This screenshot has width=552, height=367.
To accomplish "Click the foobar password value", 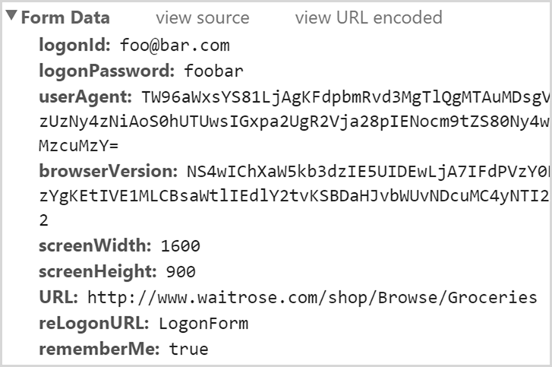I will 213,71.
